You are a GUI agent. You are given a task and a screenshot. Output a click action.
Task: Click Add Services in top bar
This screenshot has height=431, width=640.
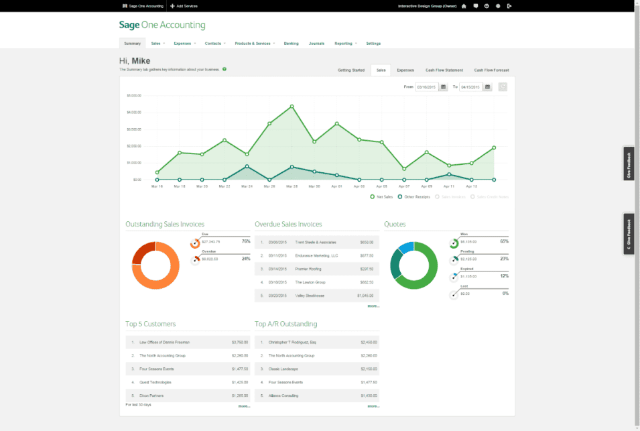coord(183,6)
